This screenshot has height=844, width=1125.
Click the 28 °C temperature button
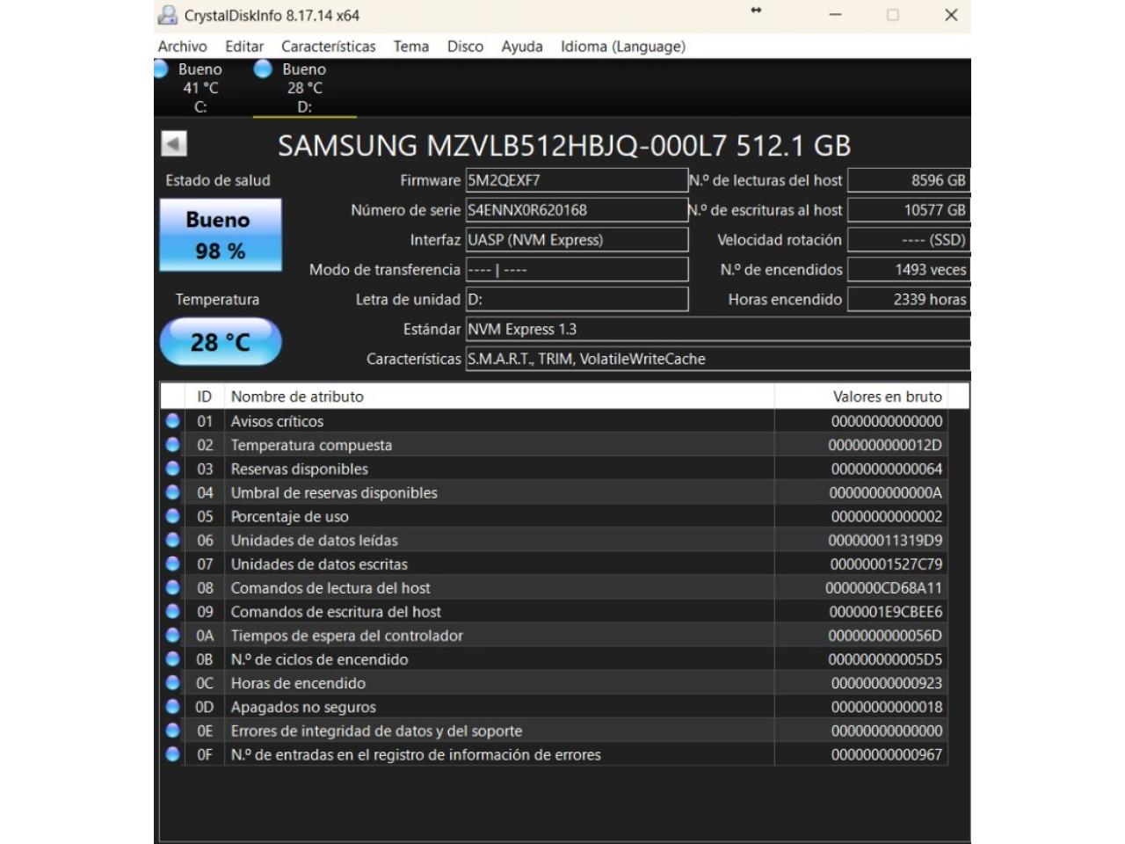[x=221, y=342]
